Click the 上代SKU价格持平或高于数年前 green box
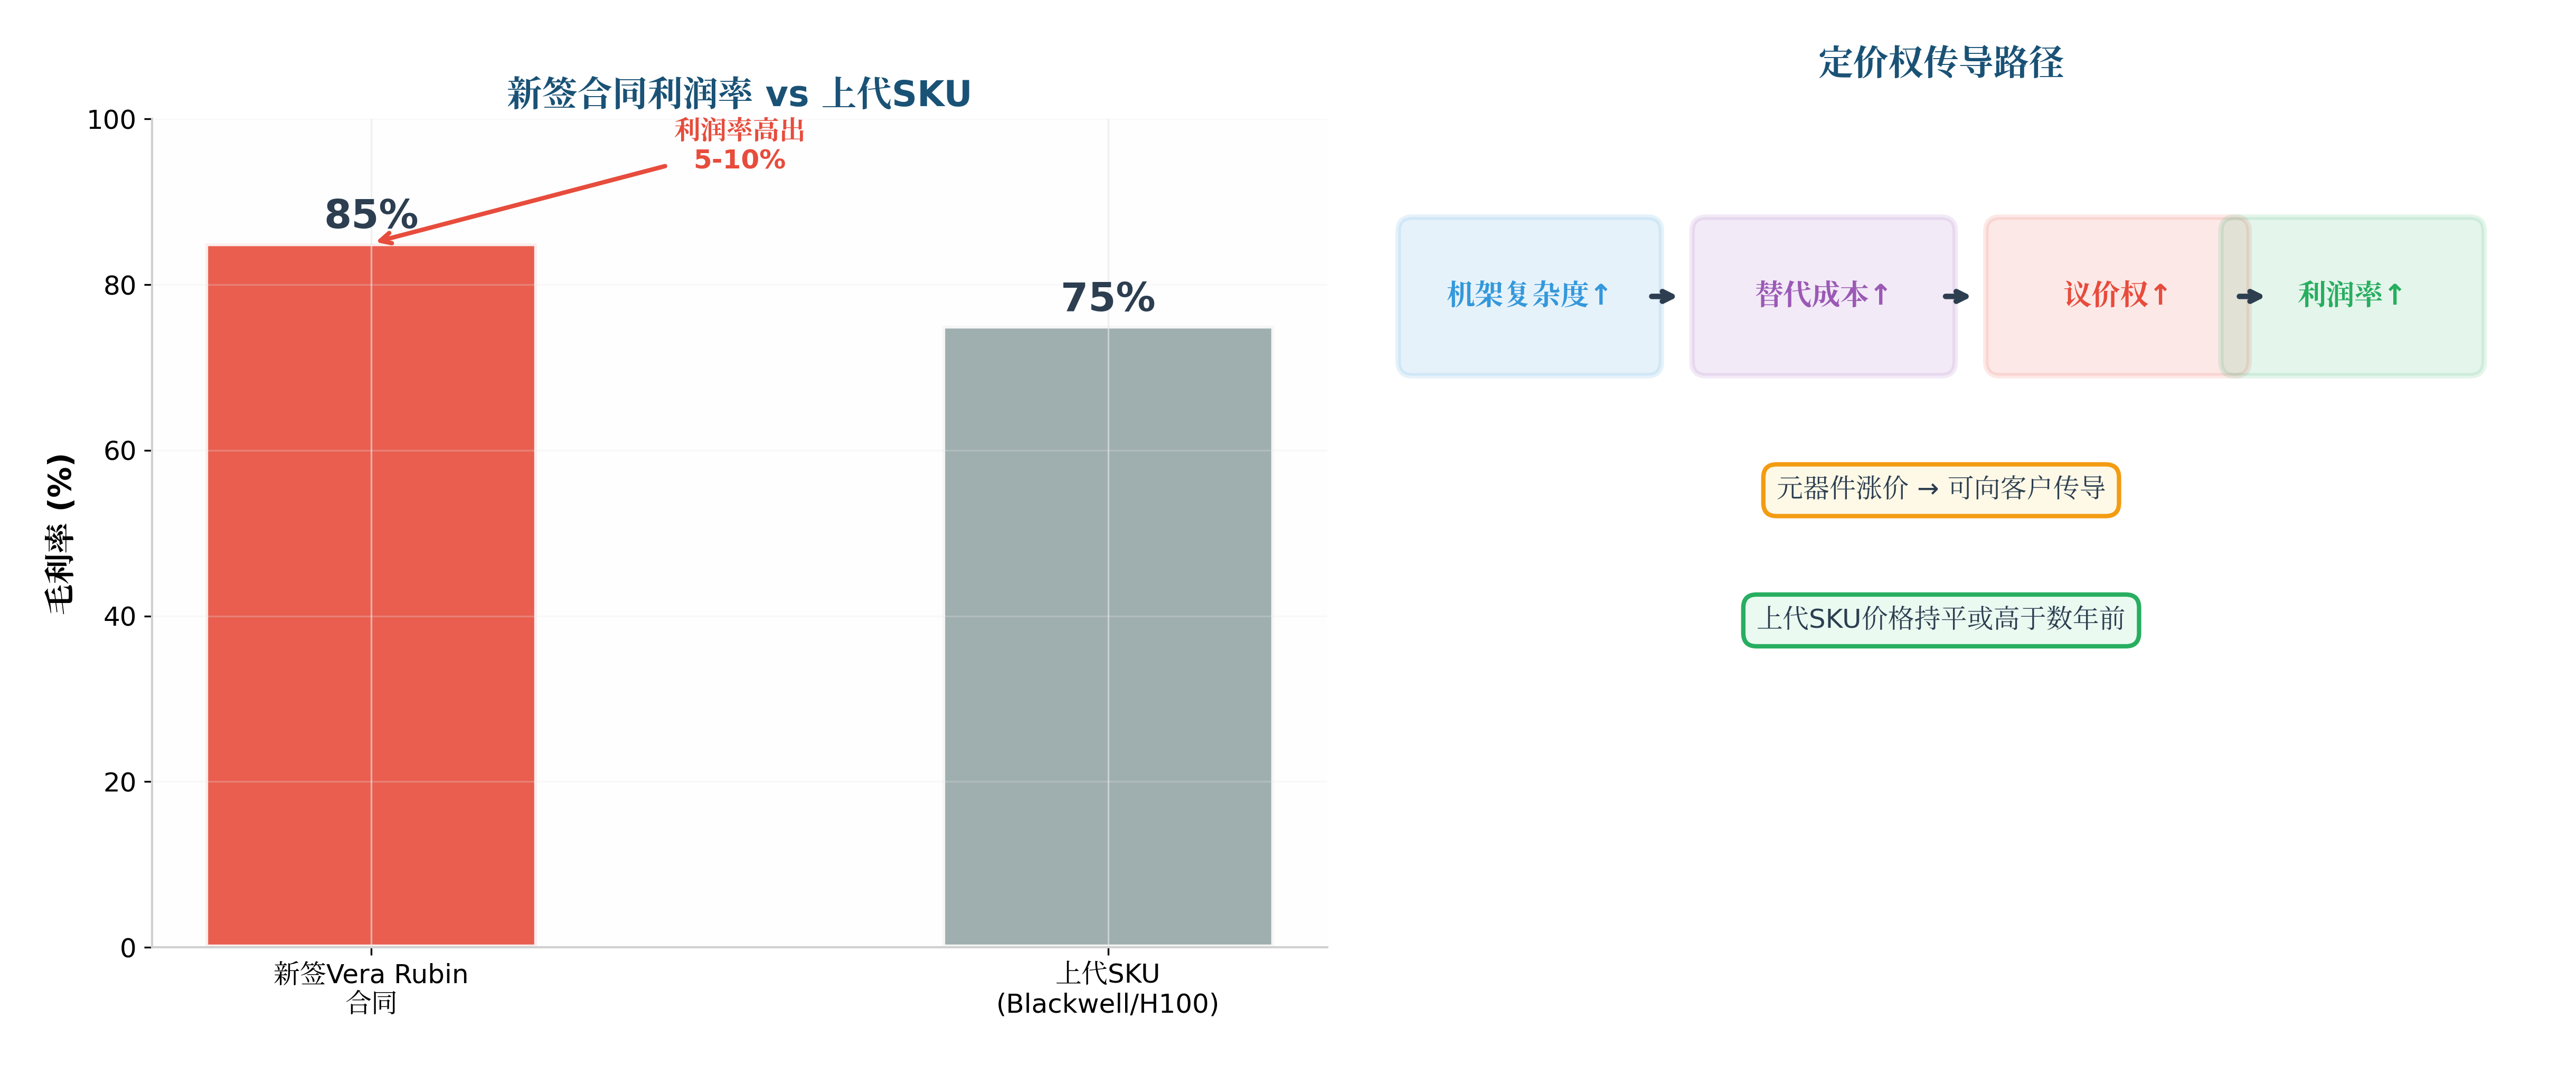The image size is (2576, 1065). (1941, 620)
